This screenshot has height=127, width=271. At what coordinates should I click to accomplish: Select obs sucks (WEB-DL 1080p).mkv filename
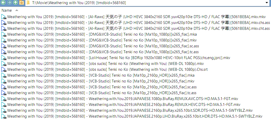[x=106, y=64]
